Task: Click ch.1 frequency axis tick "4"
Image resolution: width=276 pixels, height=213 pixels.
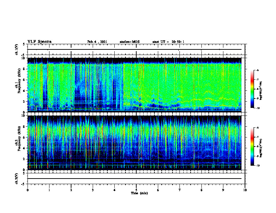Action: [24, 91]
